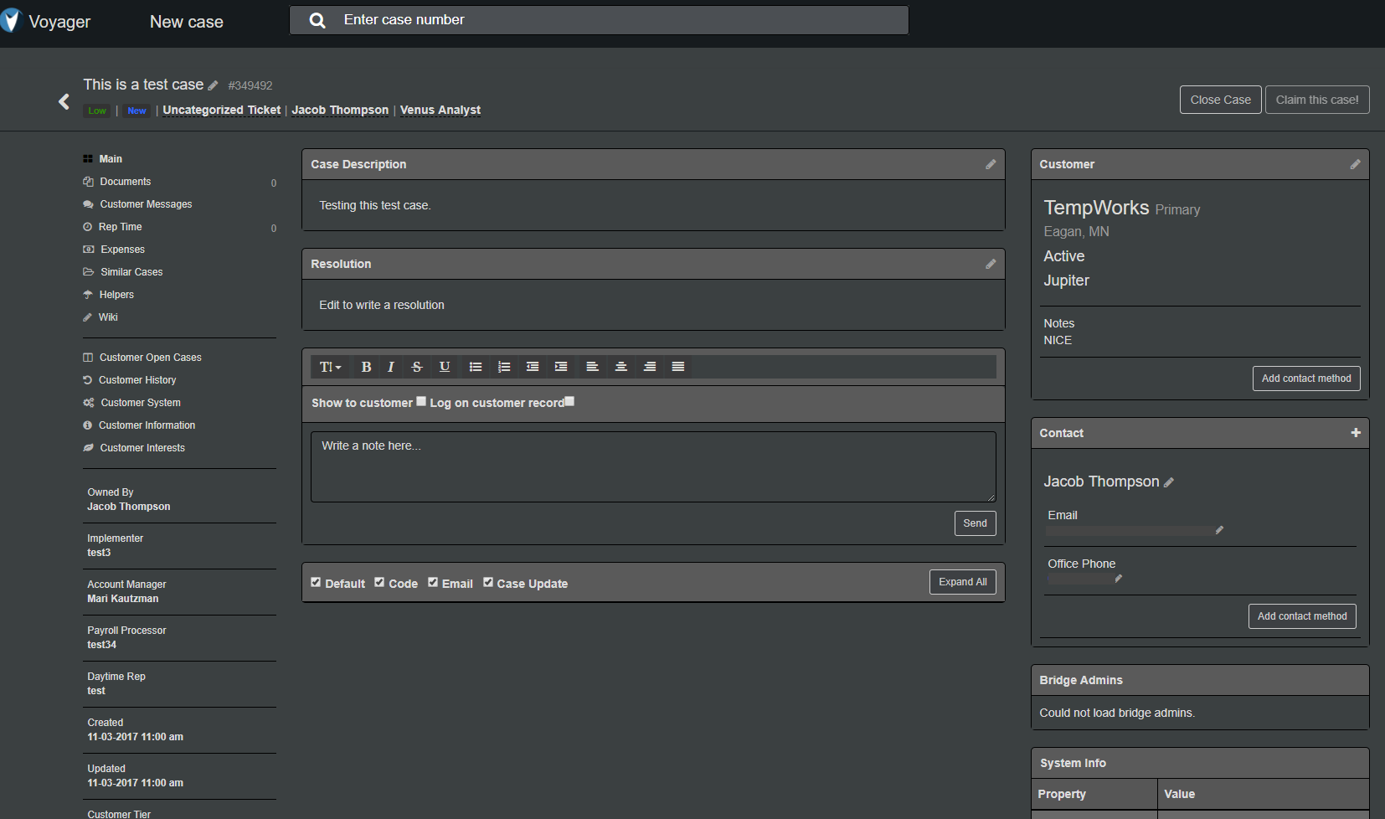Screen dimensions: 1385x819
Task: Edit the Resolution with its pencil icon
Action: [x=991, y=264]
